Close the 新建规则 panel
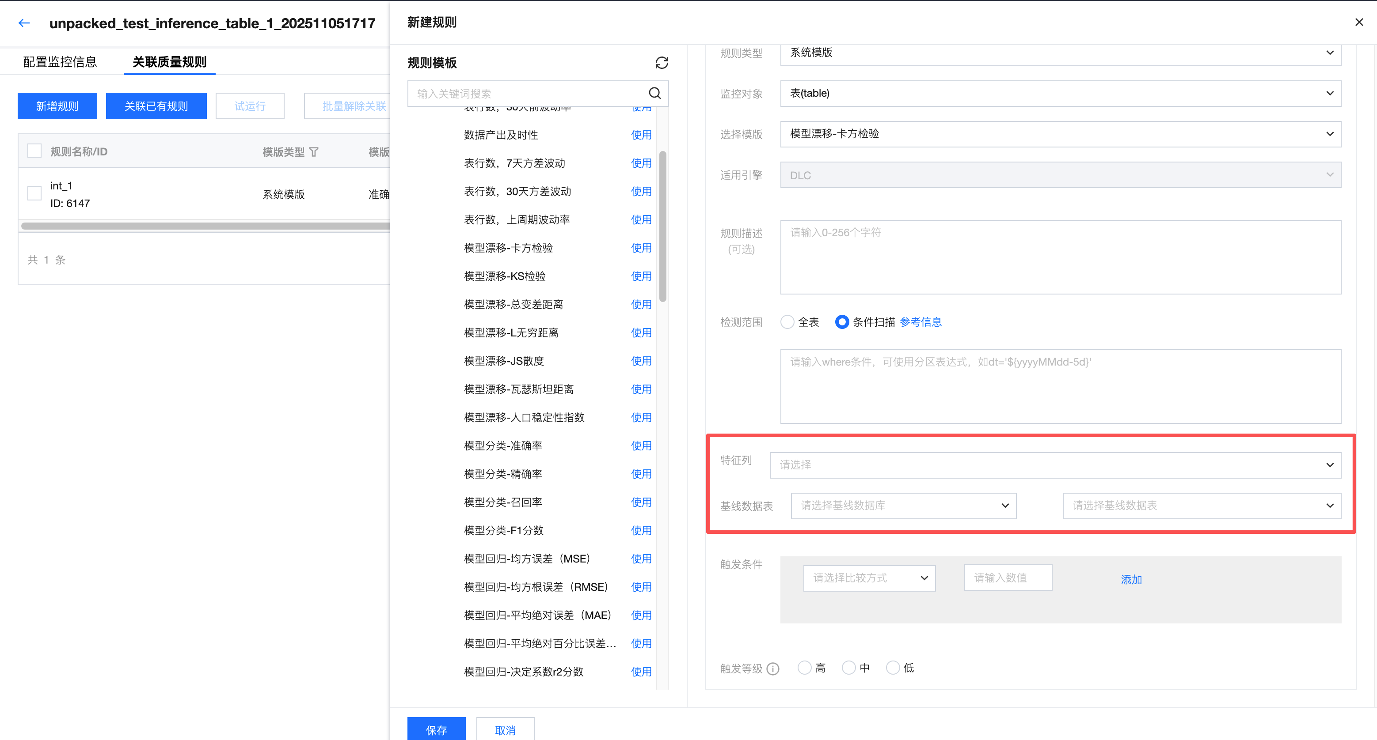The image size is (1377, 740). click(1359, 23)
